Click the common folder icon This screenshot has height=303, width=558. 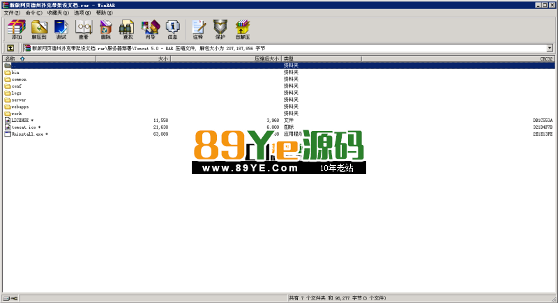[x=8, y=79]
